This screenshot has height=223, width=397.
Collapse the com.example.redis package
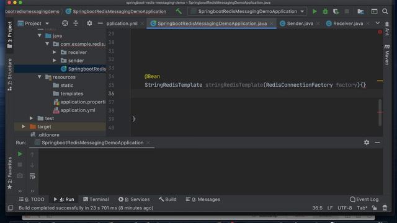(x=47, y=44)
